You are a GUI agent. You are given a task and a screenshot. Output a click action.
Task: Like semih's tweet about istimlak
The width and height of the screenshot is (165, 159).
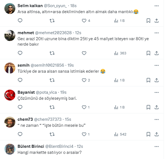coord(84,80)
